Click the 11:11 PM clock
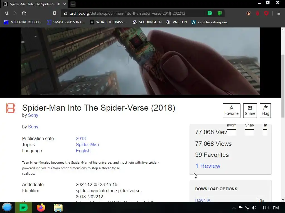This screenshot has height=213, width=285. pyautogui.click(x=271, y=208)
